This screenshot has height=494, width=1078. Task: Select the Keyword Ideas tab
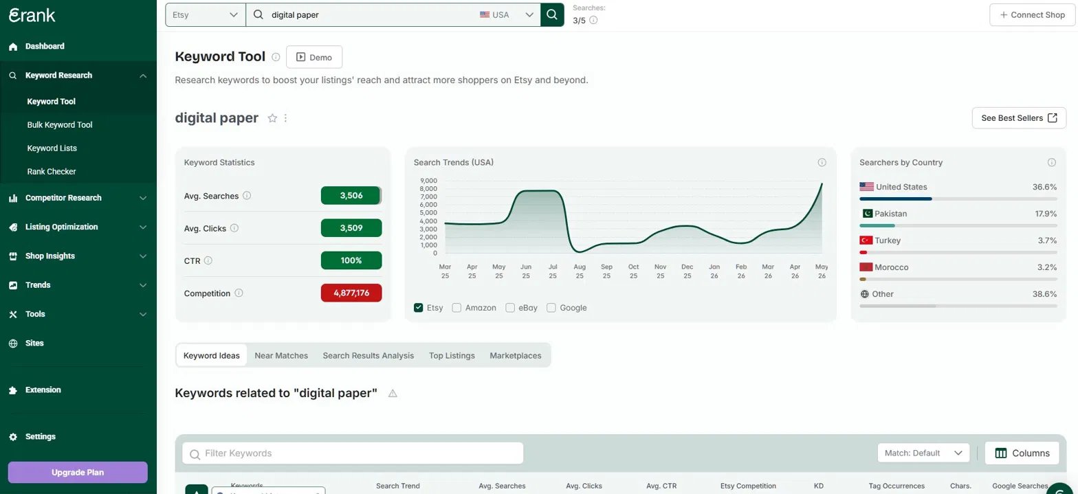212,355
